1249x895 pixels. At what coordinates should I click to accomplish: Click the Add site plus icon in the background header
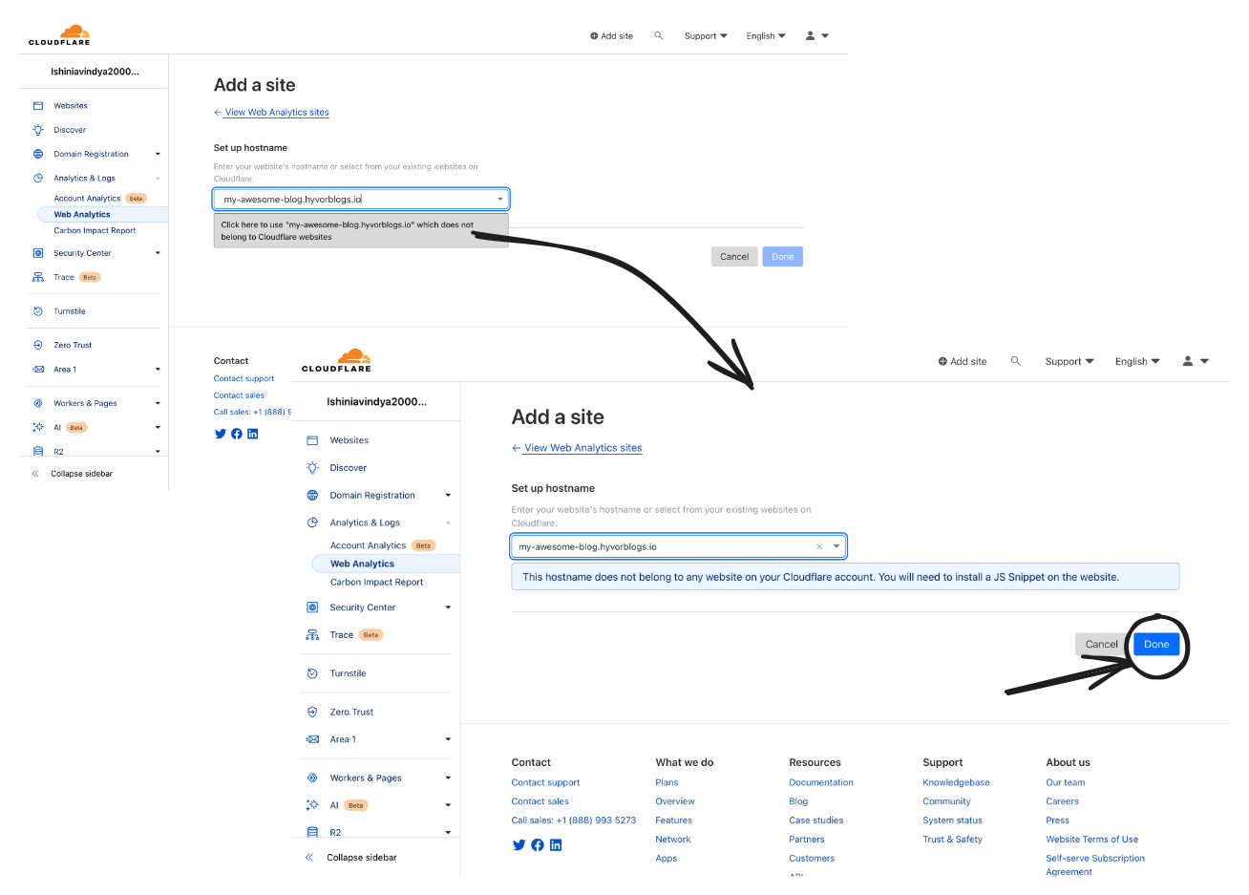594,36
